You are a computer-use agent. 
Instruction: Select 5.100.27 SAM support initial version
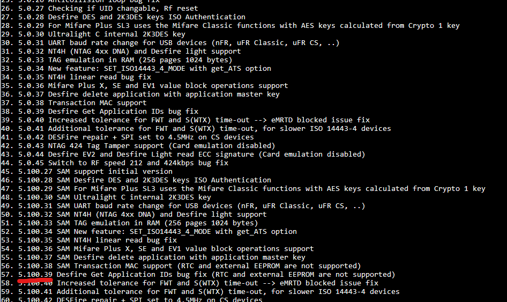[x=87, y=171]
